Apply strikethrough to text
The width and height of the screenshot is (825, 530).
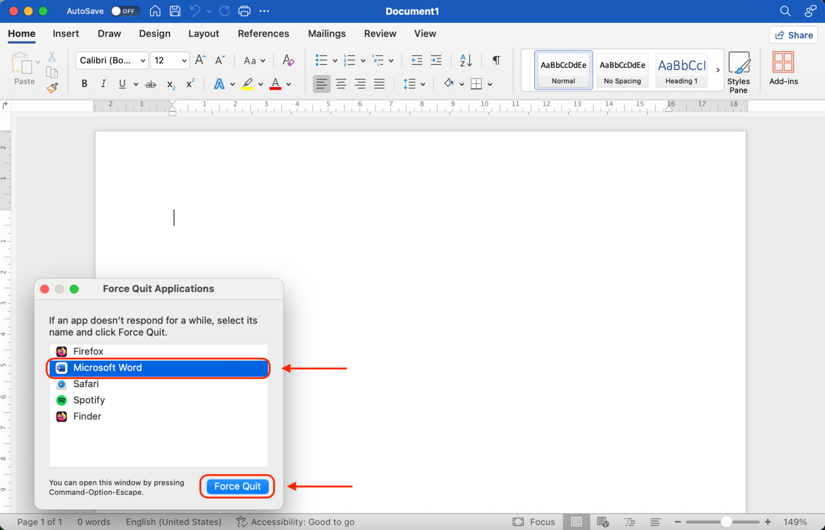tap(150, 84)
